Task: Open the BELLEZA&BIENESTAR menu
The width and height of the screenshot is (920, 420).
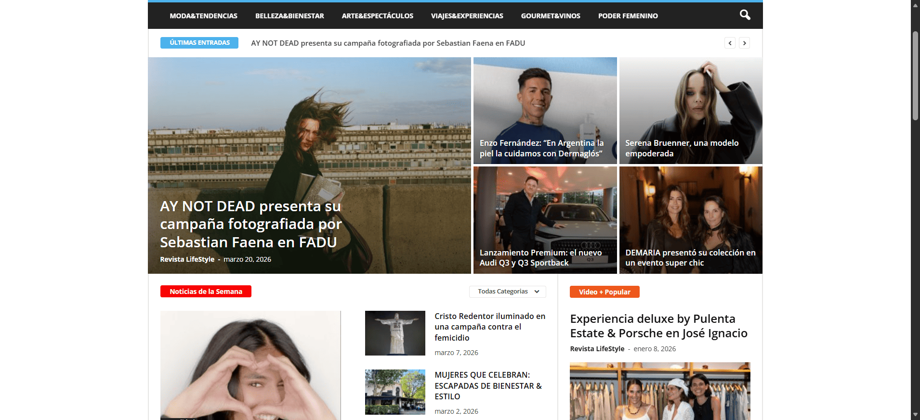Action: tap(289, 16)
